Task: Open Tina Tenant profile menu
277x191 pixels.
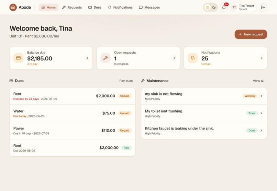Action: [243, 8]
